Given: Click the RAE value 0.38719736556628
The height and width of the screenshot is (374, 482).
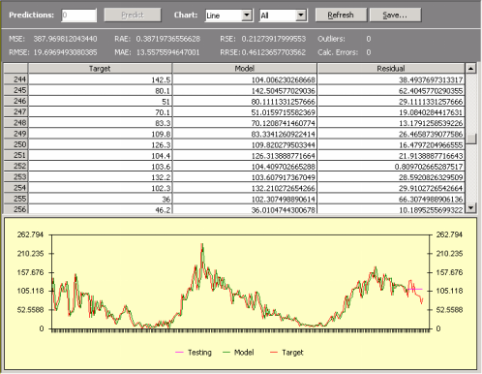Looking at the screenshot, I should (x=168, y=39).
